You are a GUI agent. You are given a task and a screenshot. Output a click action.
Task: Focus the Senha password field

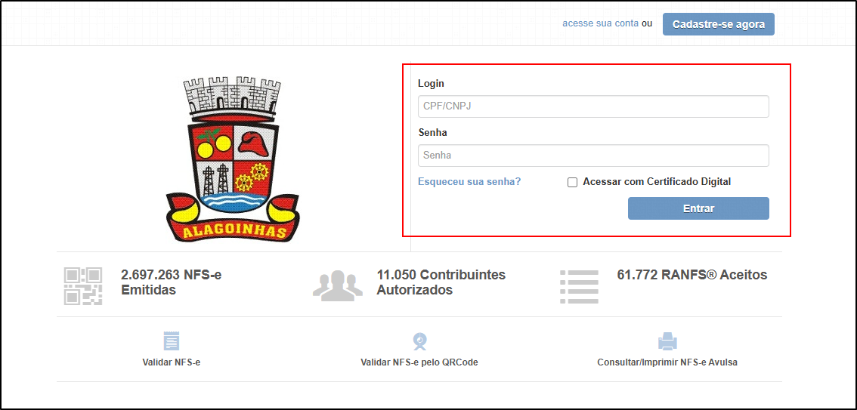[593, 156]
